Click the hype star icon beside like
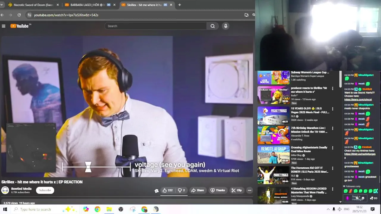Image resolution: width=381 pixels, height=214 pixels. 157,191
